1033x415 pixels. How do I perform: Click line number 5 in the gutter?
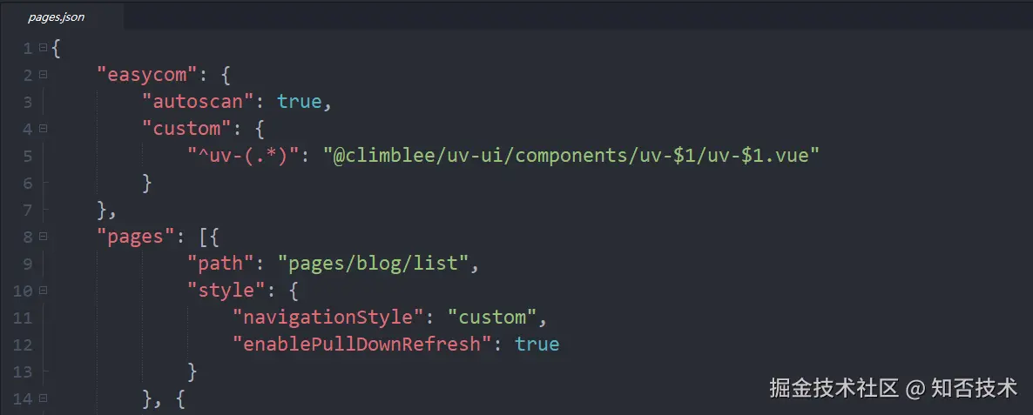27,156
